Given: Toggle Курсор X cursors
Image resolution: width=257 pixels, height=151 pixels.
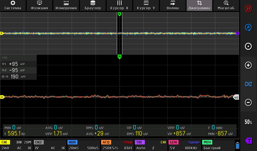Looking at the screenshot, I should (119, 5).
